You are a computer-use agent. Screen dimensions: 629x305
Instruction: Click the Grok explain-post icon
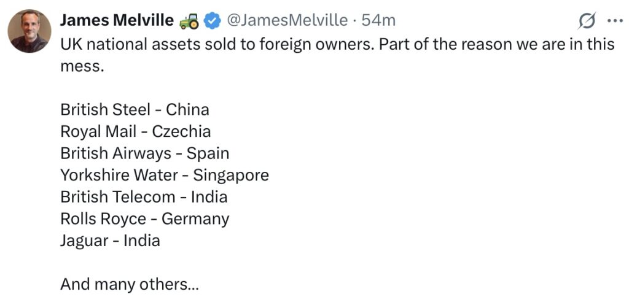click(587, 21)
